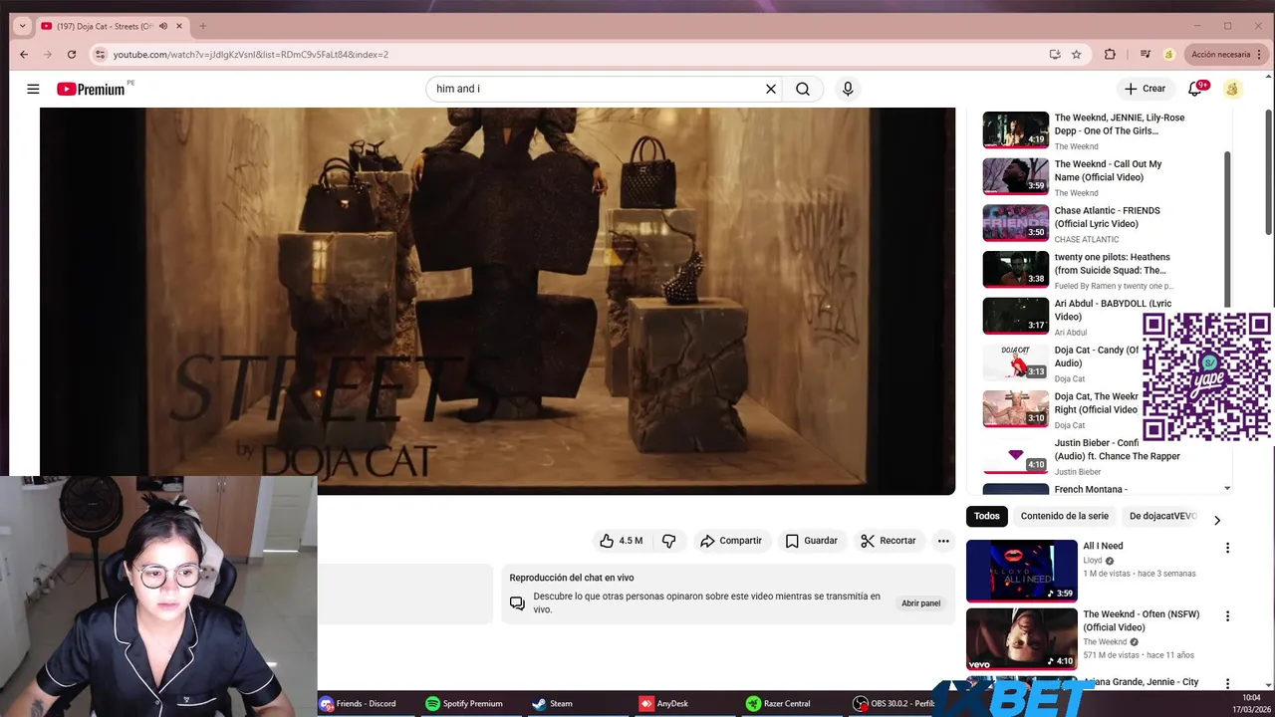Click Compartir to share the video
The image size is (1275, 717).
tap(730, 541)
